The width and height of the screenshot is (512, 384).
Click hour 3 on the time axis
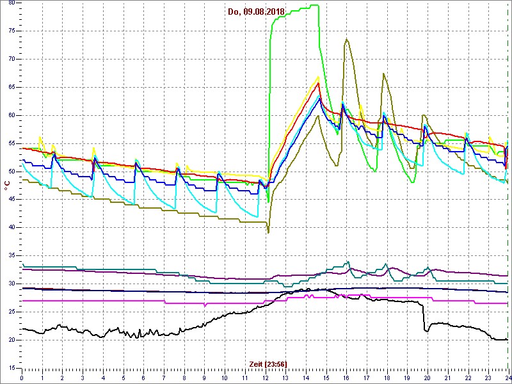(83, 378)
